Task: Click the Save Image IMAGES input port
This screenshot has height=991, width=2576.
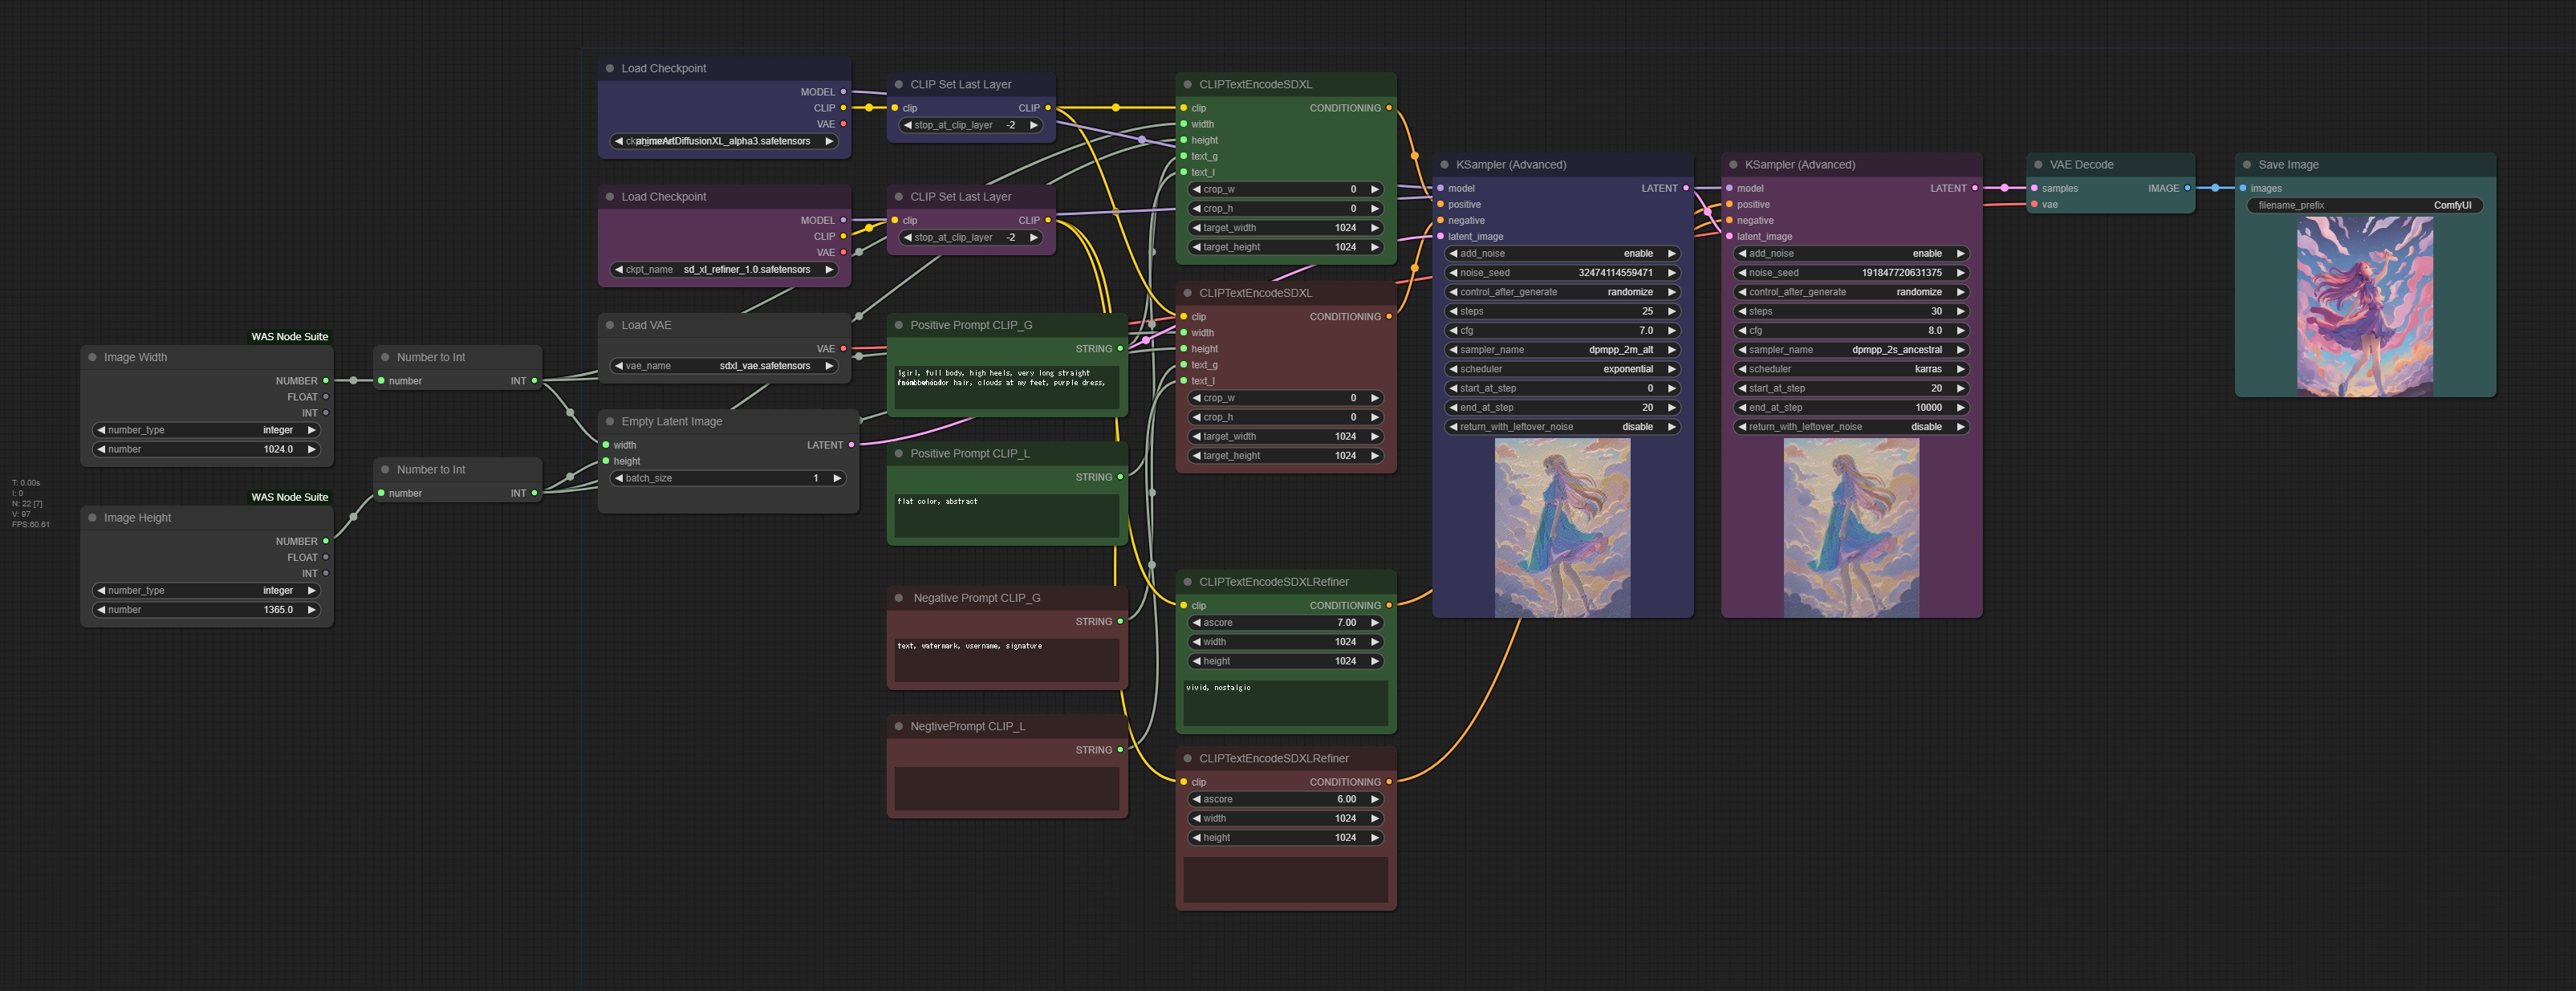Action: pos(2243,188)
